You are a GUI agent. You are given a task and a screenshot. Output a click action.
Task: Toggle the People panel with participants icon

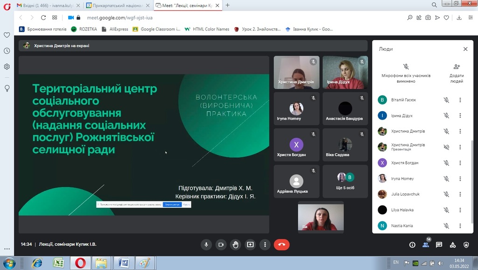tap(425, 245)
